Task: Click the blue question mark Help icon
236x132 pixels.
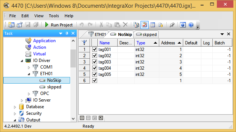Action: coord(191,25)
